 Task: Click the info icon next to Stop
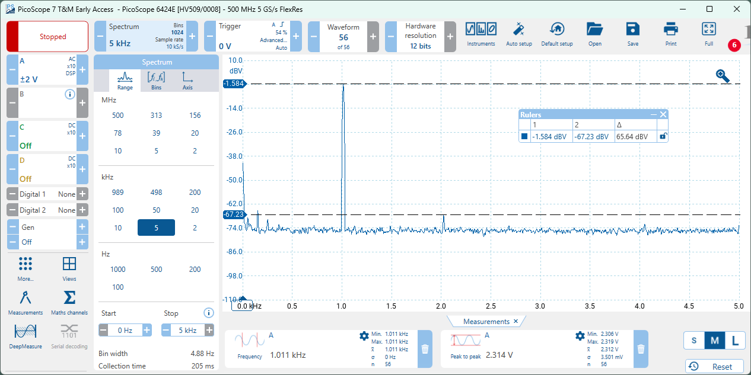point(208,313)
